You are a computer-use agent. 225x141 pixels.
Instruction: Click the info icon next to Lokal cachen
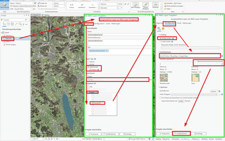point(172,42)
